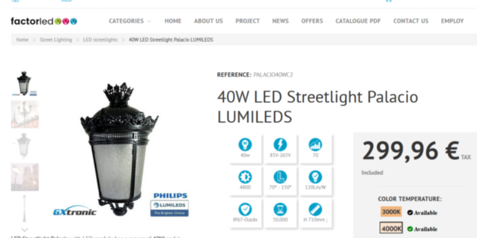The height and width of the screenshot is (238, 477).
Task: Click the 120Lm/W efficiency icon
Action: 315,177
